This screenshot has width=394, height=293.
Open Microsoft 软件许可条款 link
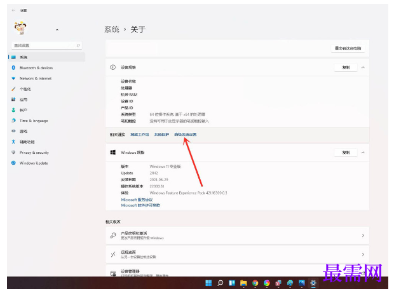tap(140, 205)
